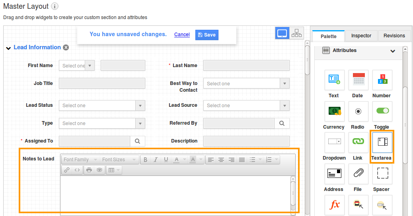Switch to the Palette tab
The width and height of the screenshot is (413, 216).
point(329,36)
